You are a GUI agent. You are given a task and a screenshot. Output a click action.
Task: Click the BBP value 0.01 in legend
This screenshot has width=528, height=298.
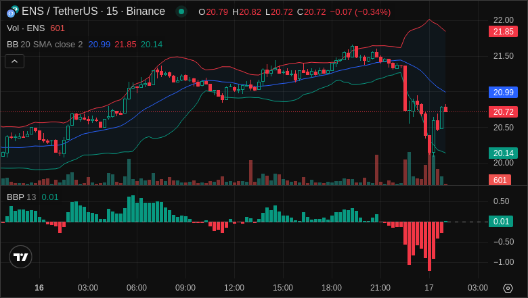(x=50, y=197)
